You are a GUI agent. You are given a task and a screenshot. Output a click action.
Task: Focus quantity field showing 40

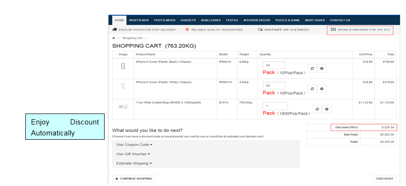[274, 65]
